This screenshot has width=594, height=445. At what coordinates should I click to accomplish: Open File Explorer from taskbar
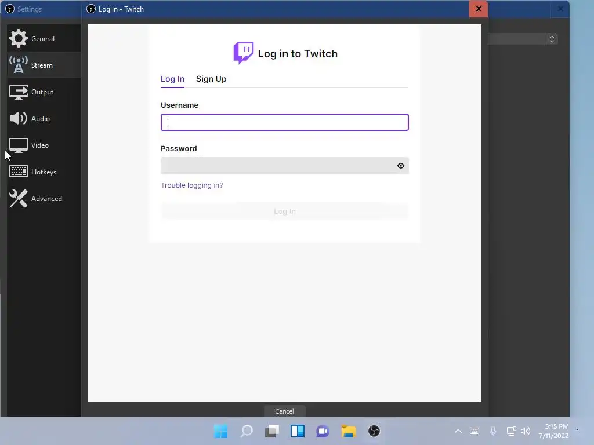pyautogui.click(x=349, y=431)
